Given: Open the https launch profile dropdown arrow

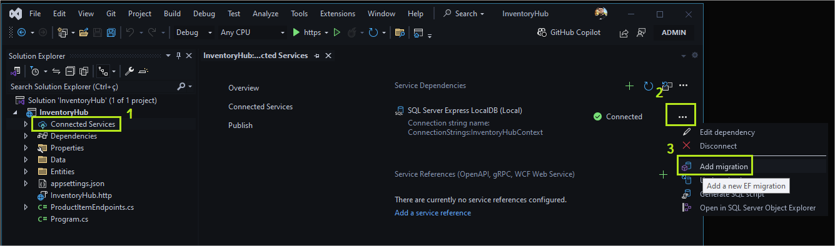Looking at the screenshot, I should click(x=326, y=32).
